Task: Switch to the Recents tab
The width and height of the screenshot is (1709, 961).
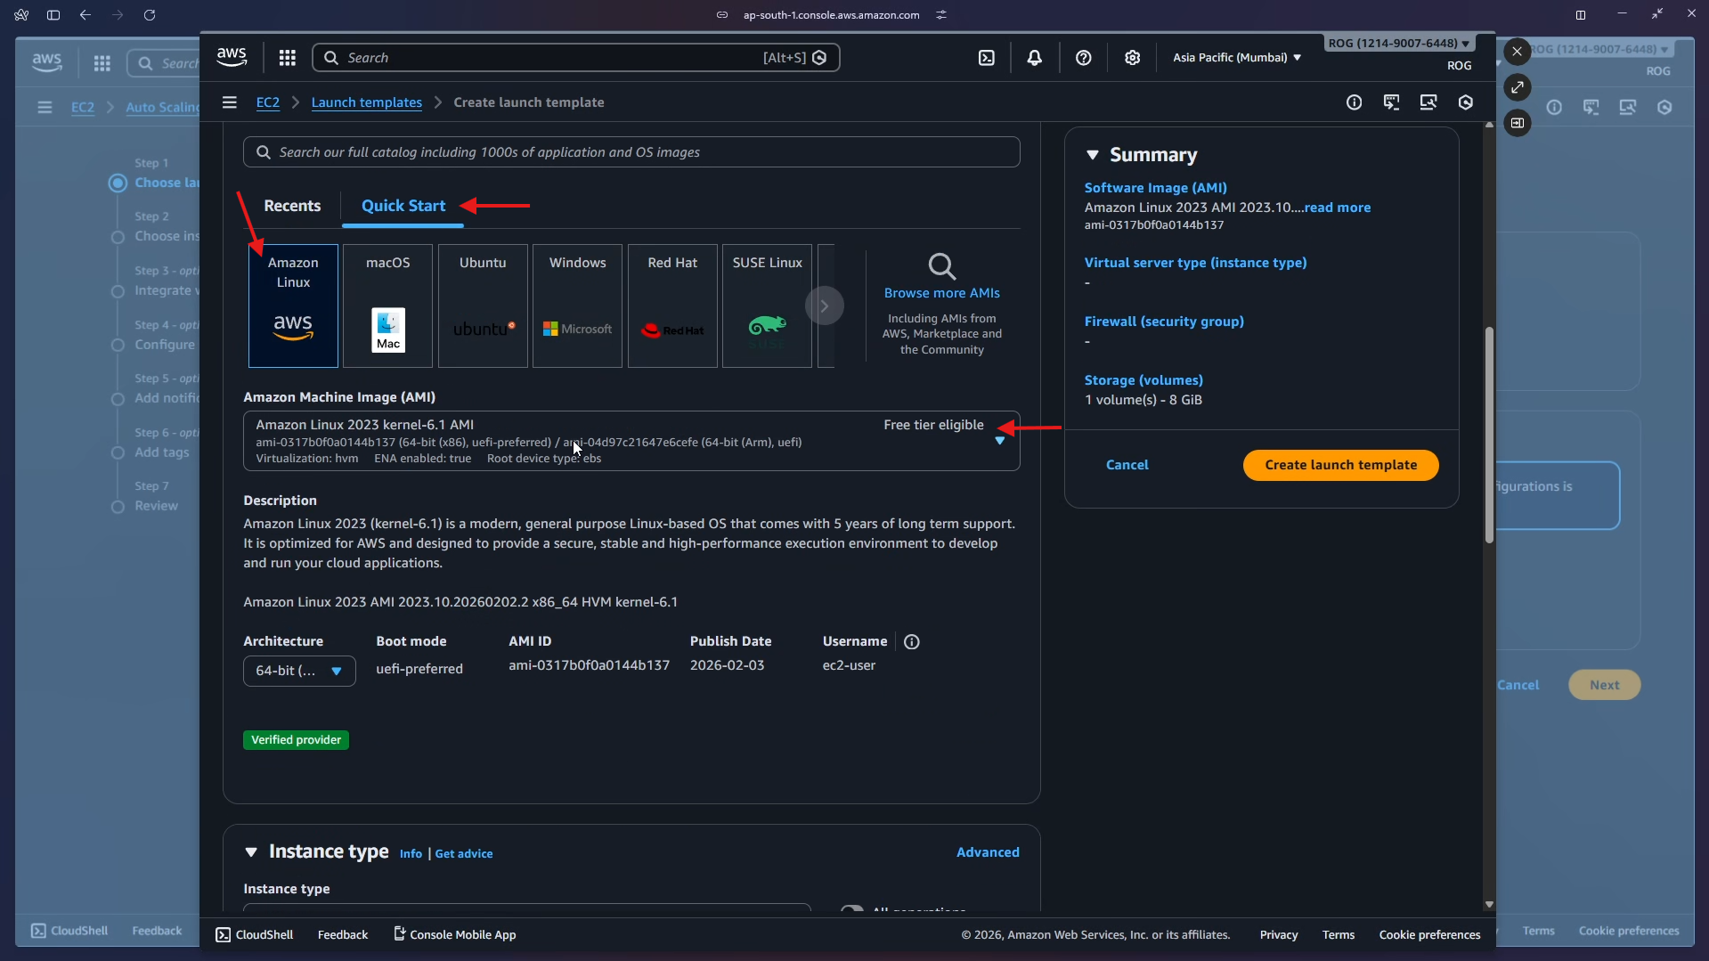Action: pyautogui.click(x=292, y=205)
